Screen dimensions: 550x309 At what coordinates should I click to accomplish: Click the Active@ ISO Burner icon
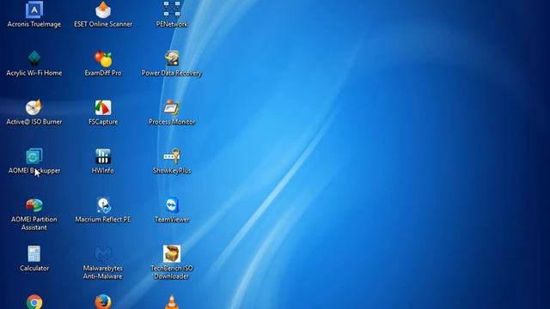point(34,107)
